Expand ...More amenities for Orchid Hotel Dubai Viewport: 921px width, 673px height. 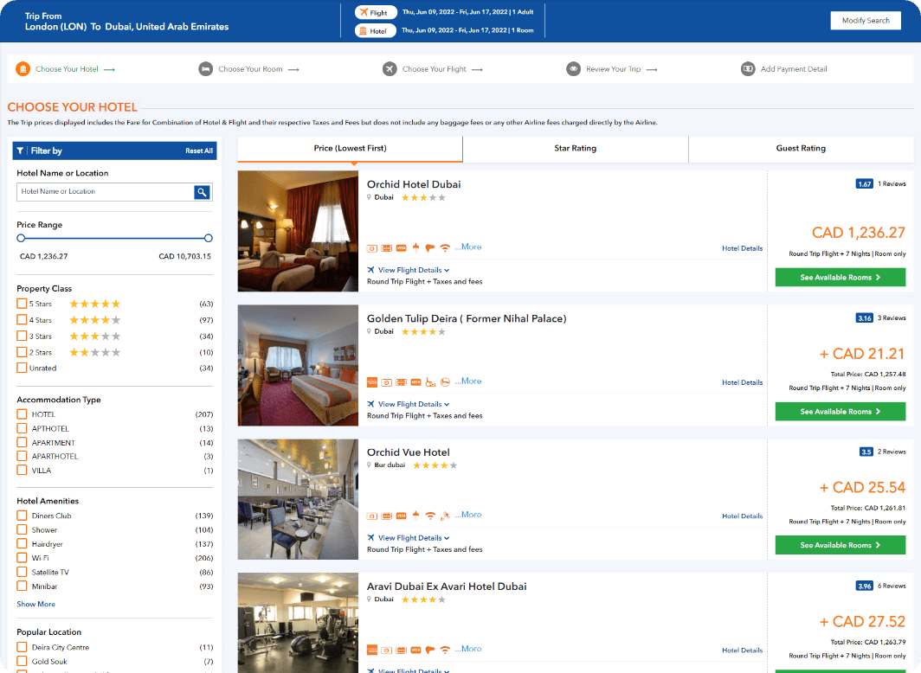pyautogui.click(x=468, y=247)
